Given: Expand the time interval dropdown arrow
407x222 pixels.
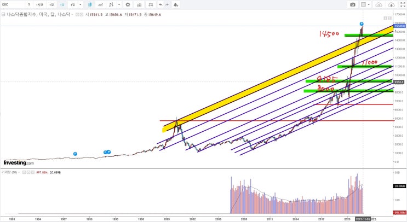Looking at the screenshot, I should click(80, 5).
